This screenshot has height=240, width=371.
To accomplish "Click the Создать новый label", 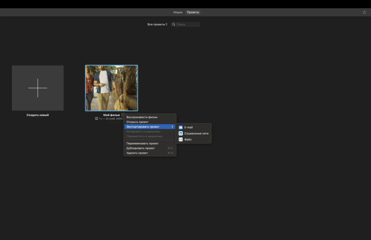I will point(38,115).
